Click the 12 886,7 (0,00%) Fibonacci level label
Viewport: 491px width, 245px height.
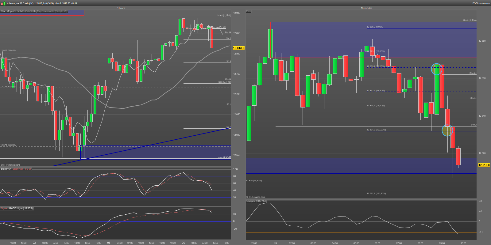tap(375, 27)
